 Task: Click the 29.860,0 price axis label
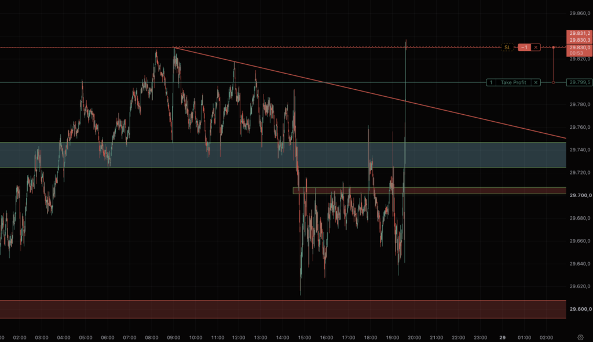coord(580,13)
